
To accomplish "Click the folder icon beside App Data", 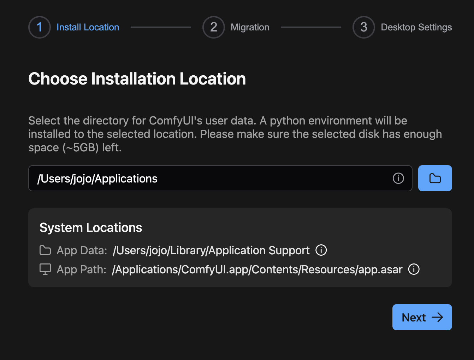I will 45,250.
